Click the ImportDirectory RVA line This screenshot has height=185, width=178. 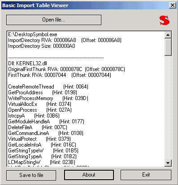pos(65,40)
